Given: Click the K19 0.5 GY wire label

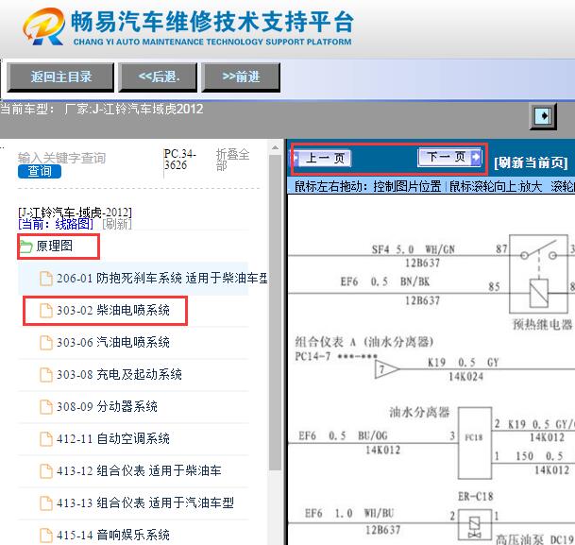Looking at the screenshot, I should pos(464,363).
